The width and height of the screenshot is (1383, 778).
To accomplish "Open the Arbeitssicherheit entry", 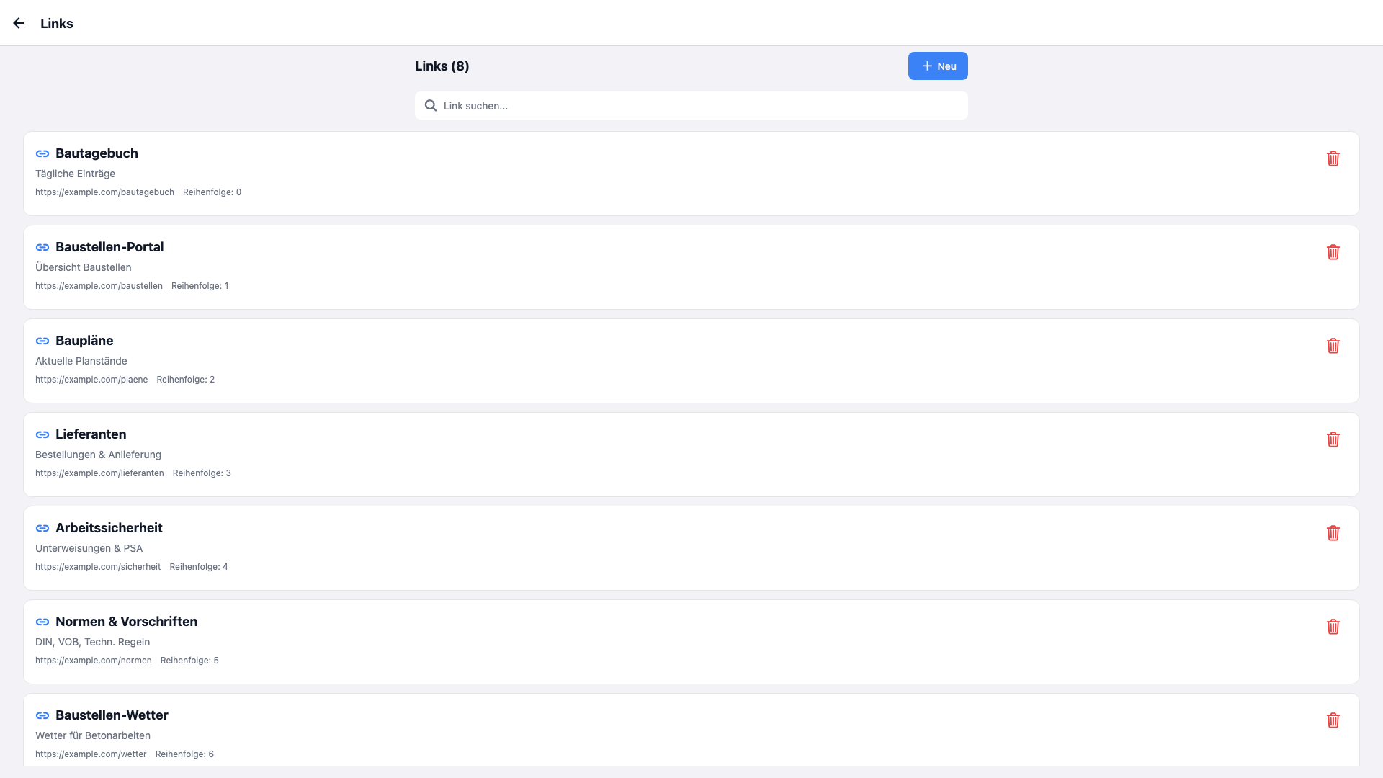I will (x=109, y=528).
